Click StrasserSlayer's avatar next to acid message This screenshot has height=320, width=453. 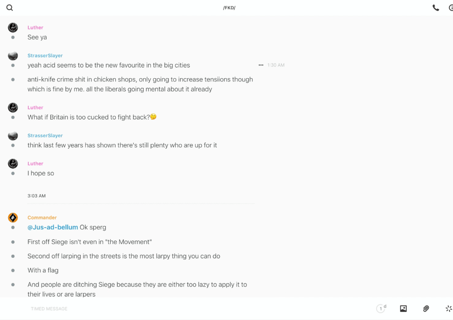[x=13, y=56]
